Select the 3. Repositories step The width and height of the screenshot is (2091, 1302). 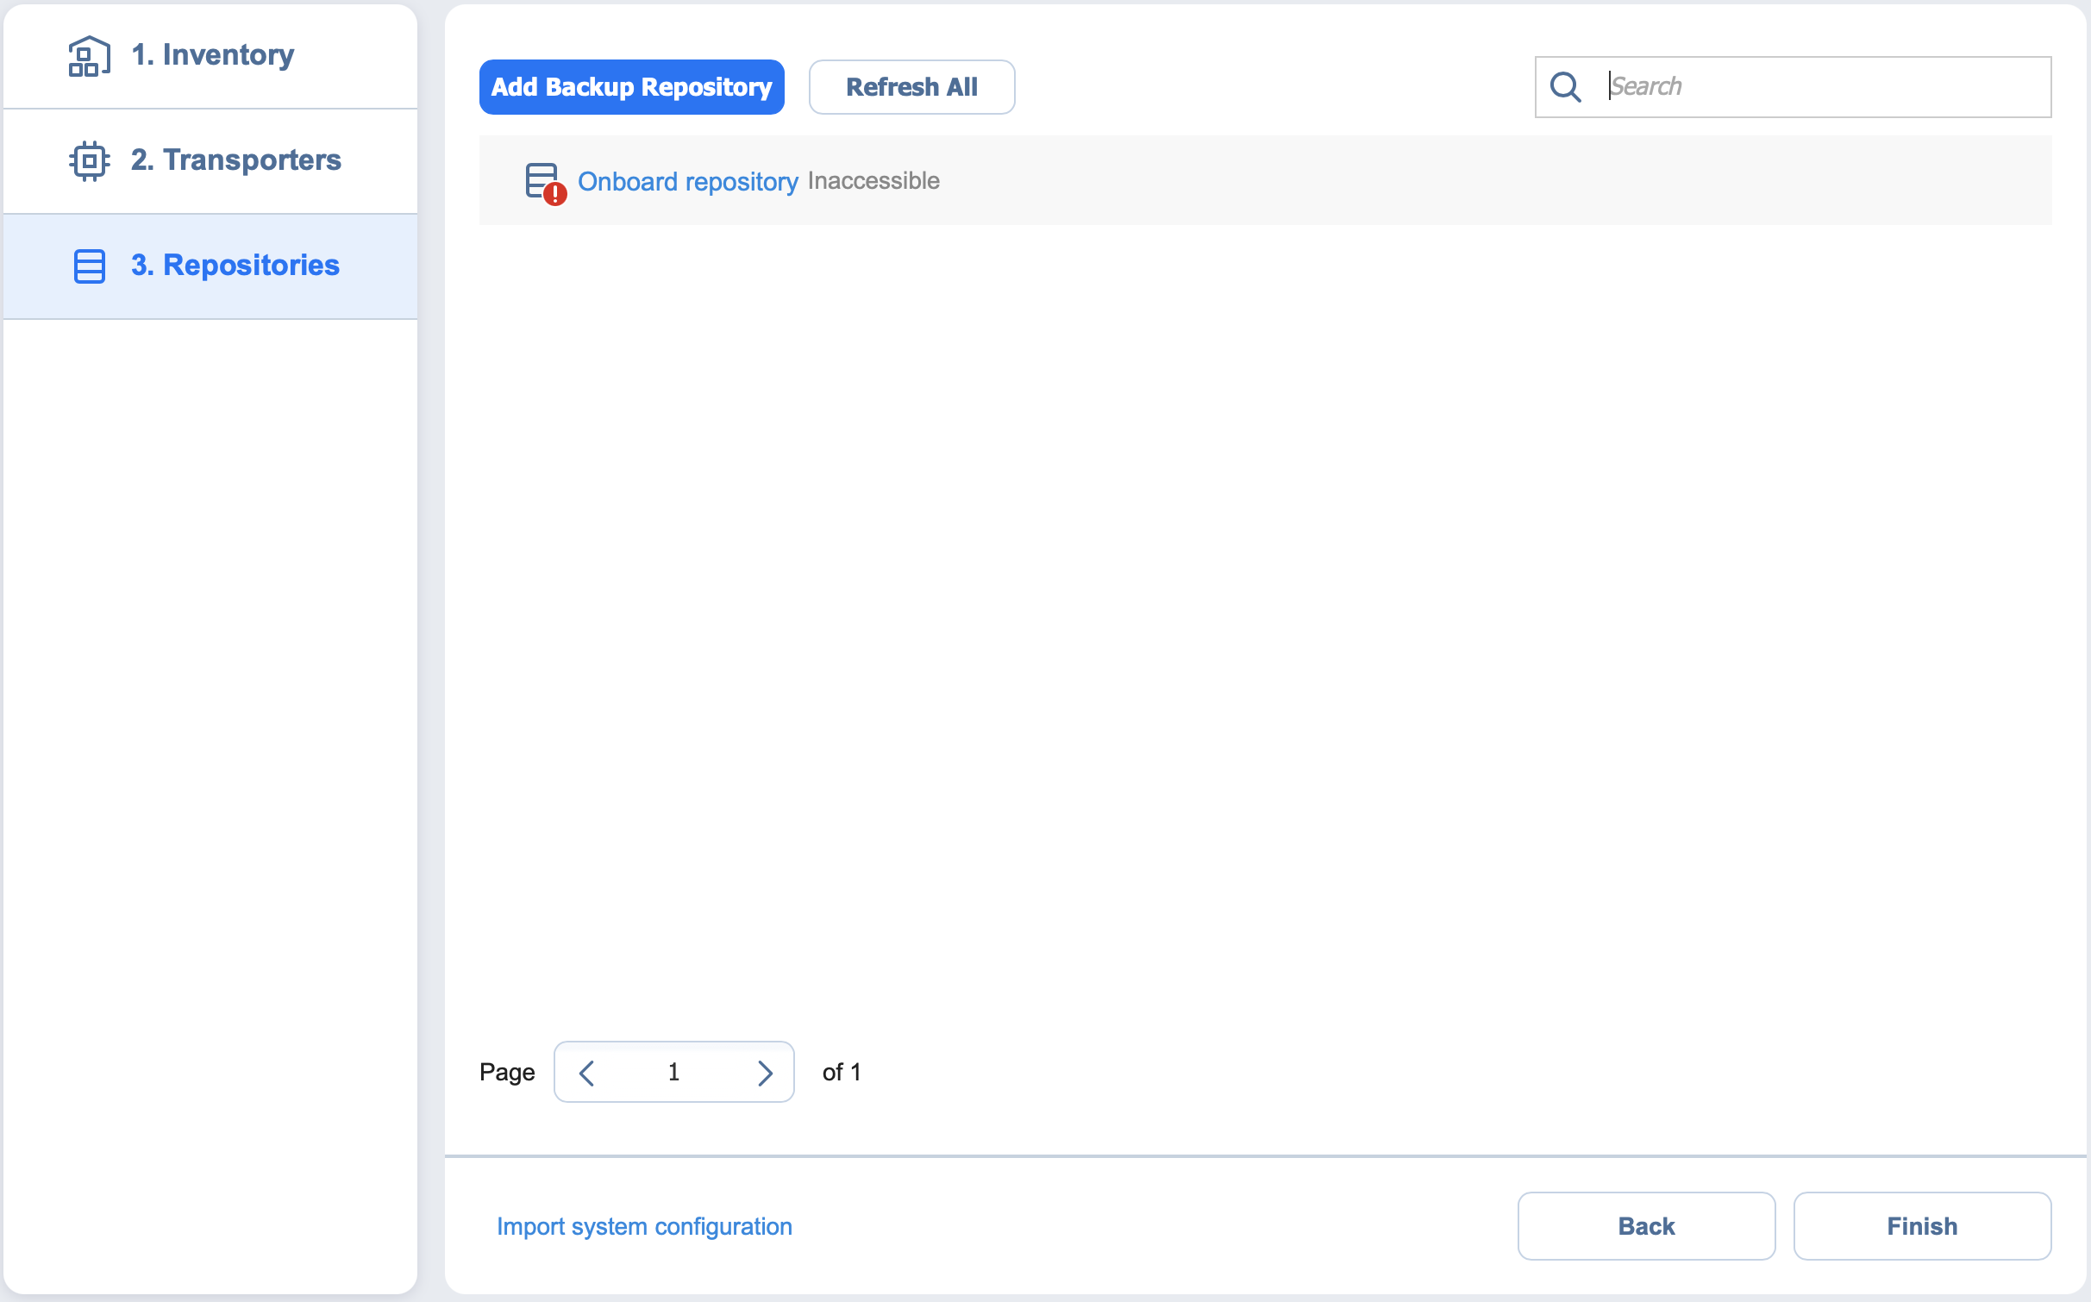tap(210, 266)
